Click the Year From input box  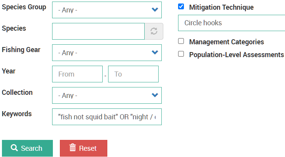click(x=77, y=74)
